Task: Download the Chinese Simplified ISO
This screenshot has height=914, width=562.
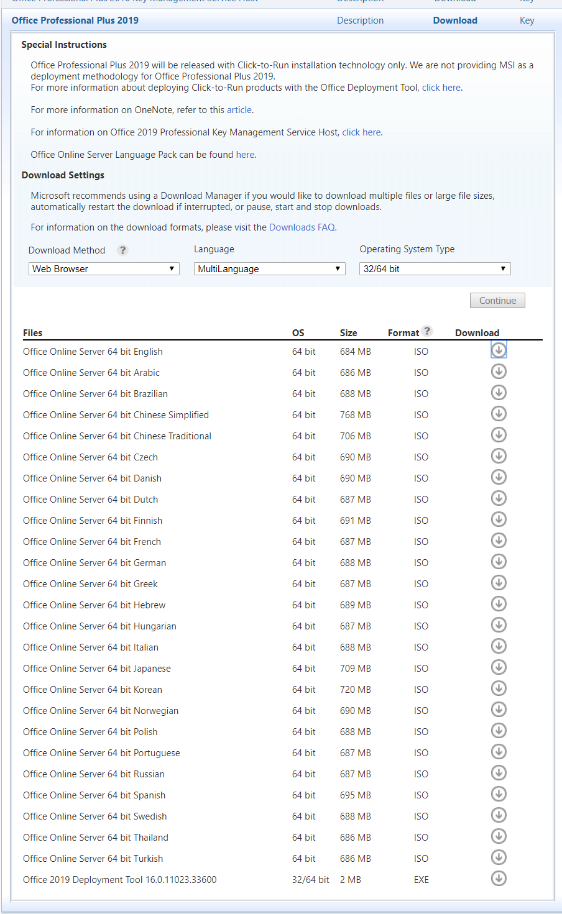Action: pyautogui.click(x=499, y=414)
